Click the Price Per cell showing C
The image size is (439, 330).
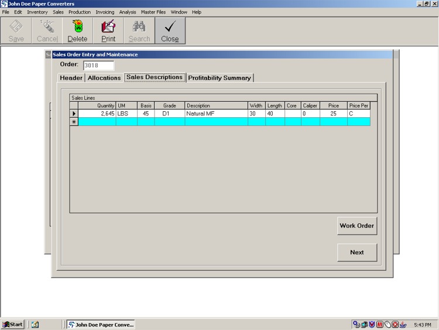click(x=359, y=114)
